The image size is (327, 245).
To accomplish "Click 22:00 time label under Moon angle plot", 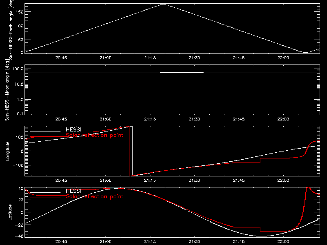I will click(x=283, y=119).
